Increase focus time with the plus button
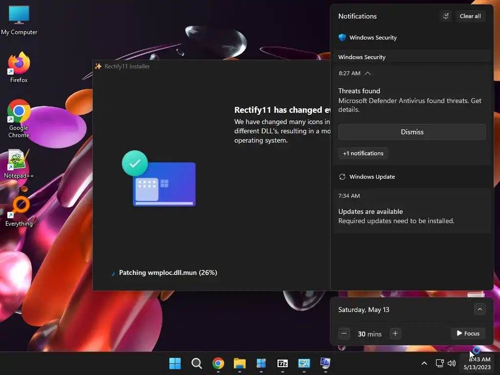Image resolution: width=500 pixels, height=375 pixels. (x=395, y=333)
